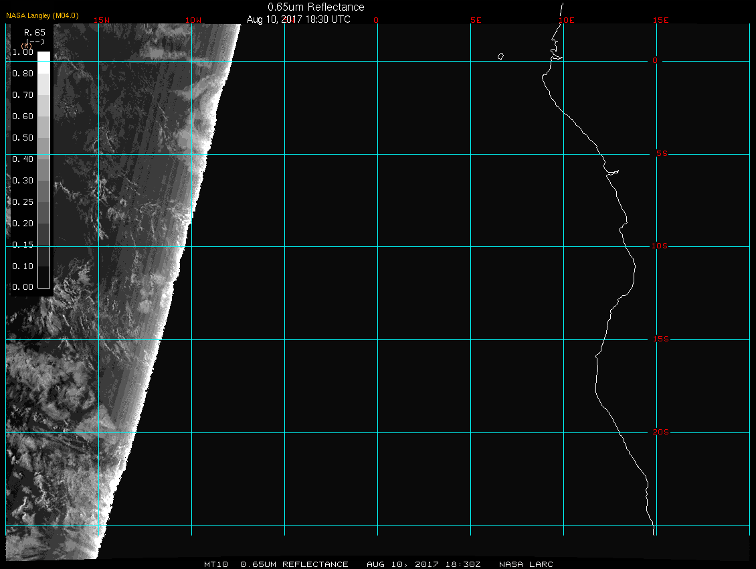Click the 15S latitude label
Viewport: 756px width, 569px height.
tap(659, 339)
